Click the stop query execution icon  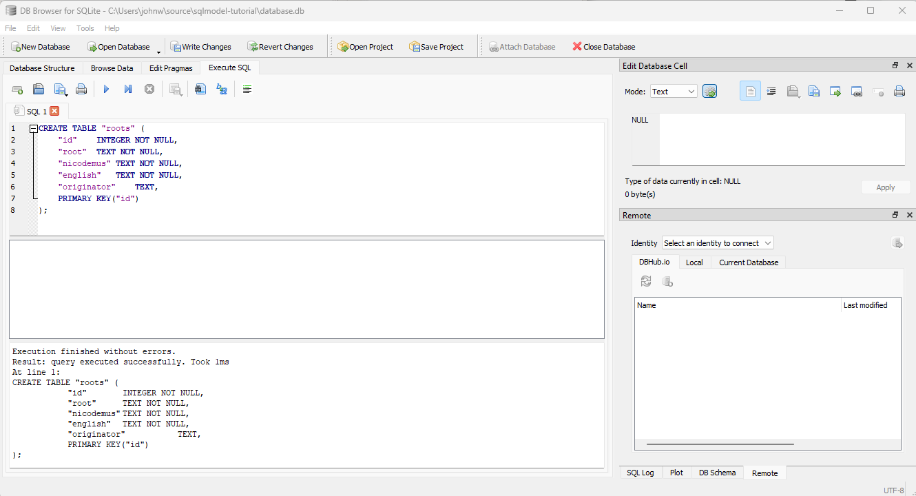(149, 88)
